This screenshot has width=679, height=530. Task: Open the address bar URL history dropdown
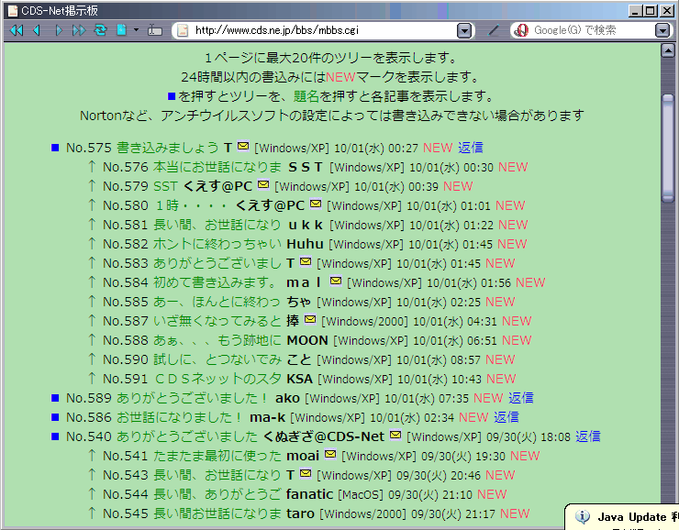coord(464,30)
